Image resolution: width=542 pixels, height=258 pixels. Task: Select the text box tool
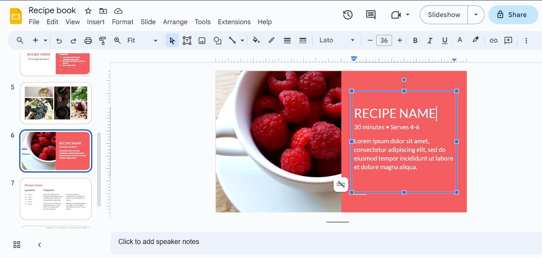(x=187, y=41)
